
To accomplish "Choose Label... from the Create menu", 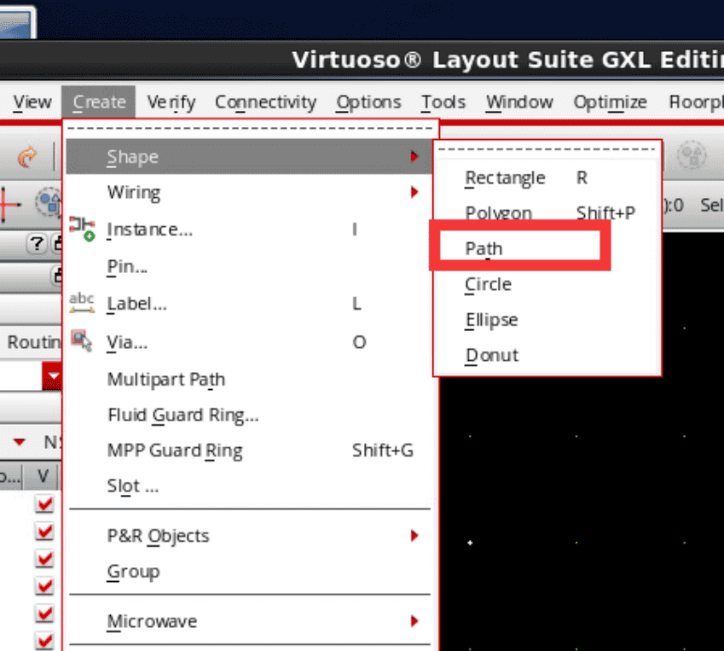I will (x=248, y=304).
